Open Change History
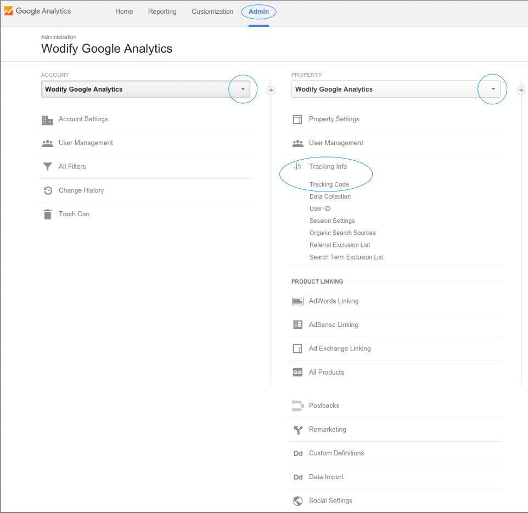Image resolution: width=528 pixels, height=513 pixels. [81, 190]
